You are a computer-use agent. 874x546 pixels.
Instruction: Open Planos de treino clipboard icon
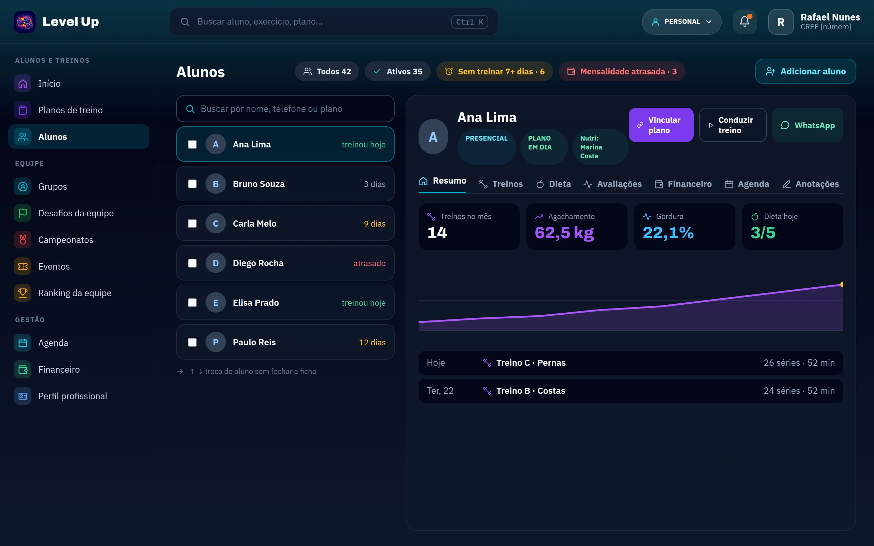click(23, 110)
